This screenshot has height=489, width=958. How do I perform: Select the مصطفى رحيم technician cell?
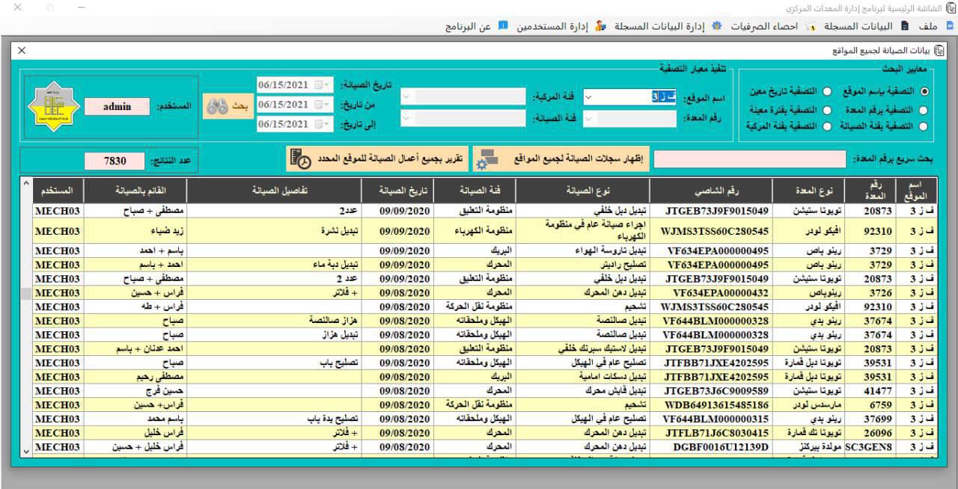pyautogui.click(x=135, y=376)
